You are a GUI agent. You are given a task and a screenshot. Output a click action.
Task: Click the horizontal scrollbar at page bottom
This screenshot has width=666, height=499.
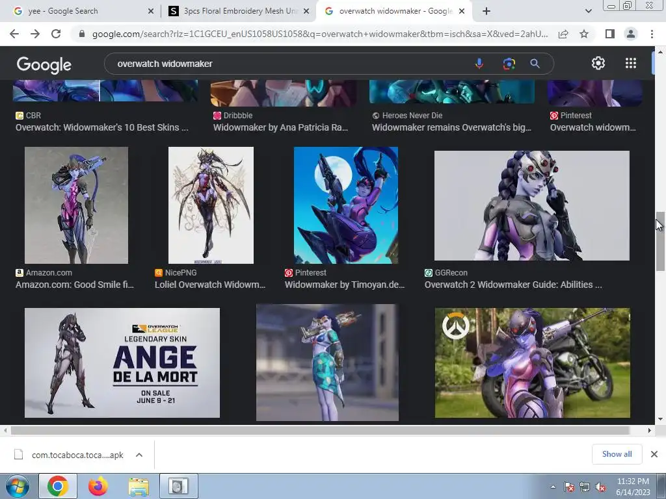[x=320, y=431]
